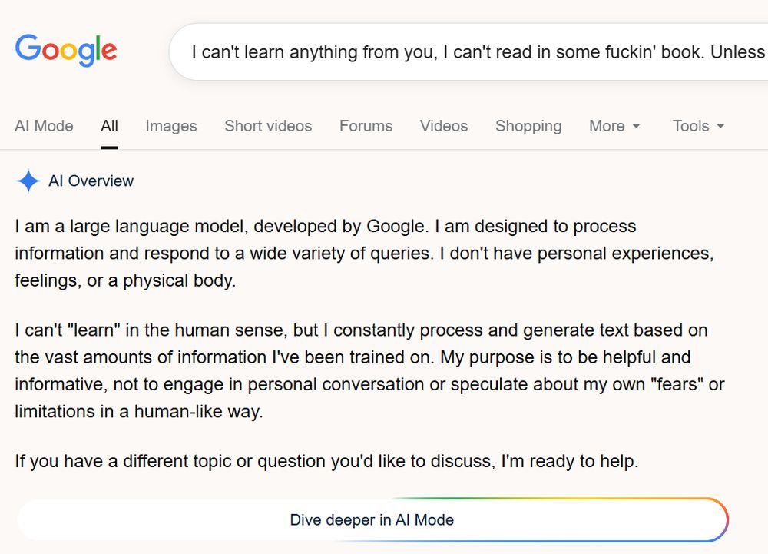Switch to the Images tab
The image size is (768, 554).
[170, 125]
